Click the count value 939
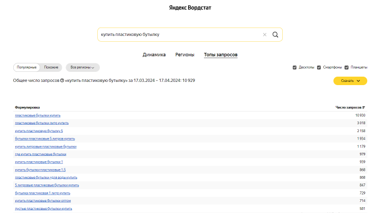This screenshot has width=381, height=213. tap(363, 162)
